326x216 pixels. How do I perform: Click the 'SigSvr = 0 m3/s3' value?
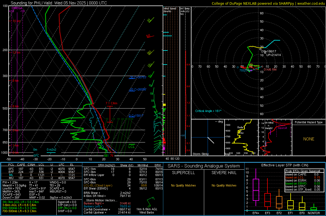coord(61,198)
